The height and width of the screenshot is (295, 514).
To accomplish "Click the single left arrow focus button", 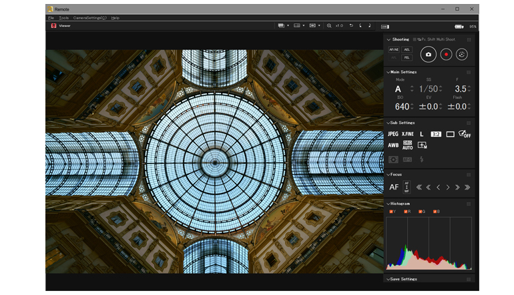I will [x=439, y=188].
